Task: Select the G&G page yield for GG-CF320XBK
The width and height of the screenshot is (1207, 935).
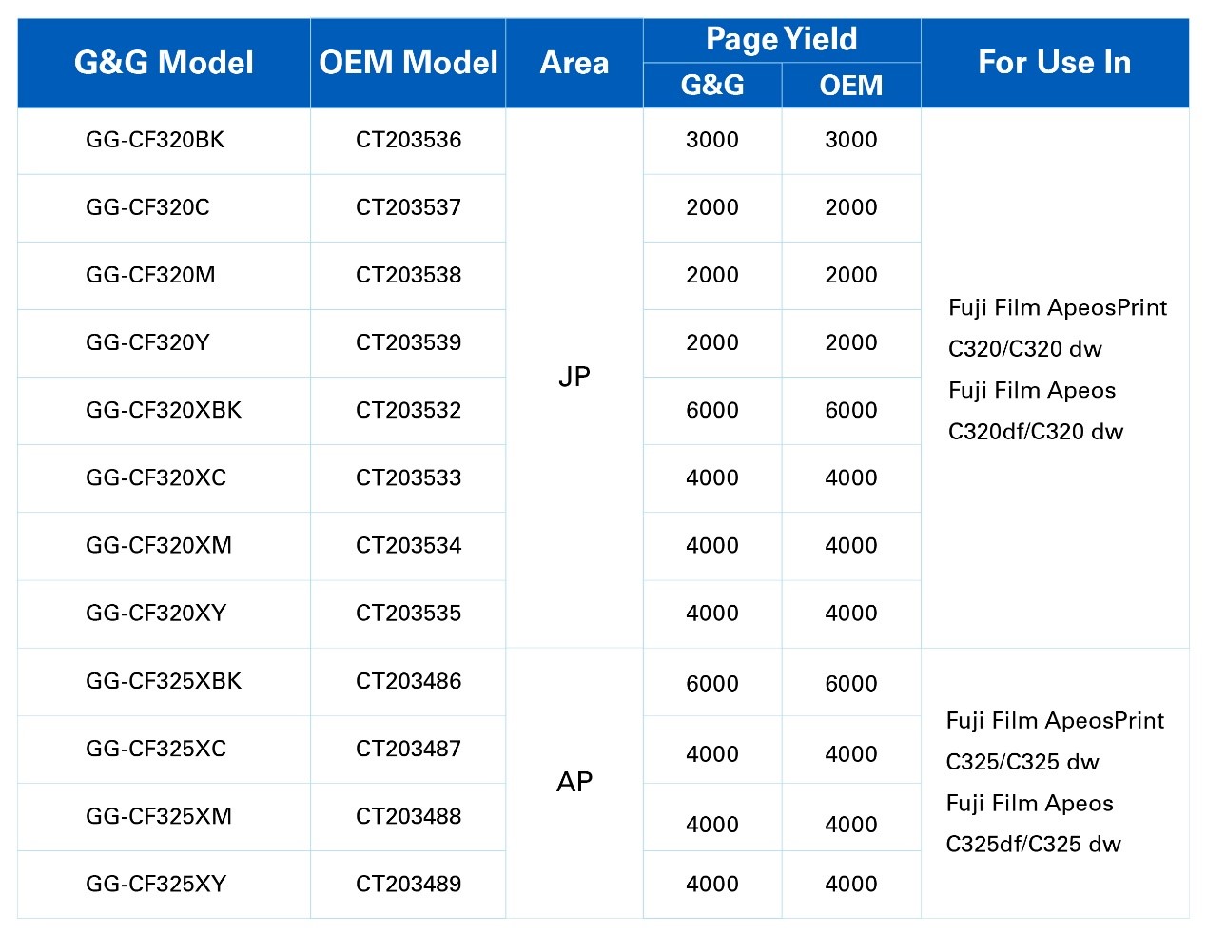Action: click(x=712, y=410)
